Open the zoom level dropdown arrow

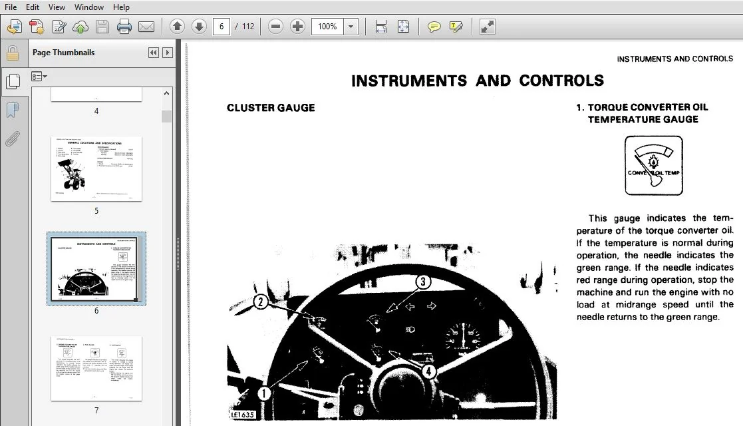tap(351, 27)
